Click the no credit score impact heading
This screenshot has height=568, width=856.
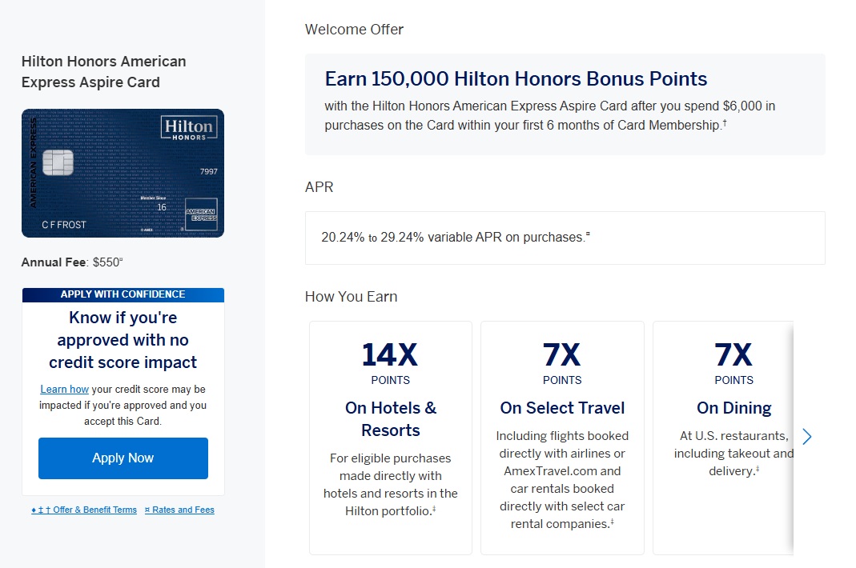point(123,340)
